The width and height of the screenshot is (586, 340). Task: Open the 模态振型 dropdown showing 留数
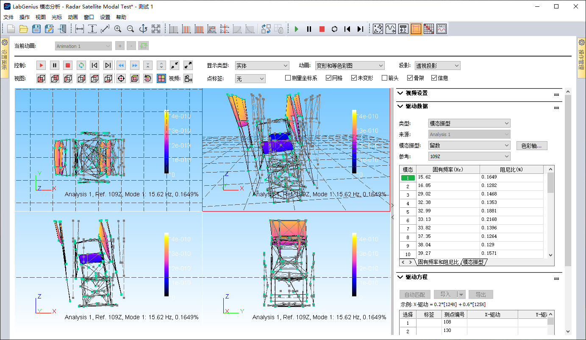[x=469, y=145]
